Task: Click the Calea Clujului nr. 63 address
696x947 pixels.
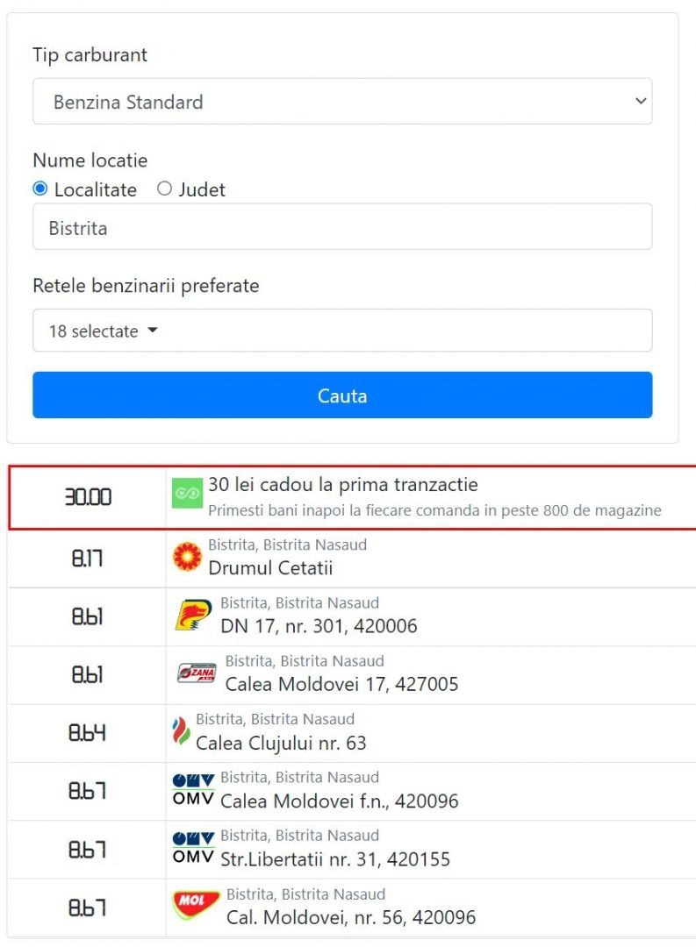Action: click(281, 744)
